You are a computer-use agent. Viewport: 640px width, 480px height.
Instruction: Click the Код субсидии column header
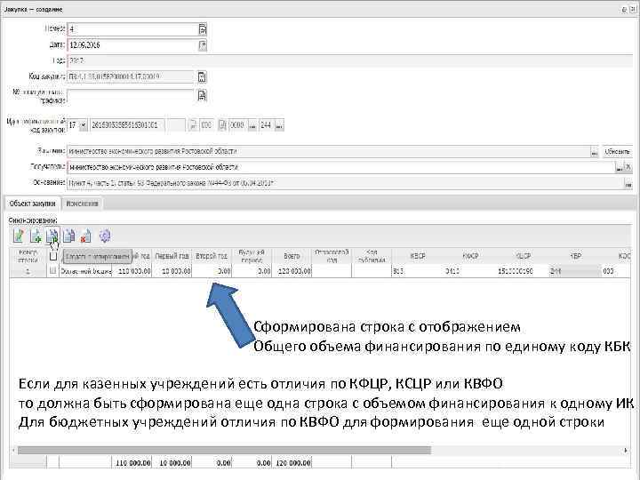372,256
